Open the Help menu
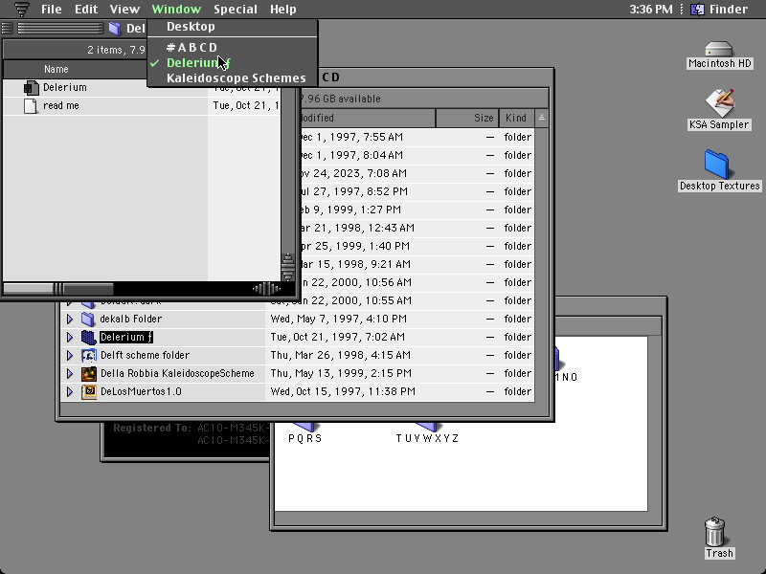This screenshot has height=574, width=766. point(282,9)
